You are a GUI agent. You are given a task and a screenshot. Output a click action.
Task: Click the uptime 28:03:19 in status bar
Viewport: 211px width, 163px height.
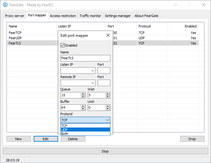pos(13,160)
